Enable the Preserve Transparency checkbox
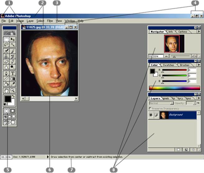Image resolution: width=204 pixels, height=173 pixels. pos(151,109)
